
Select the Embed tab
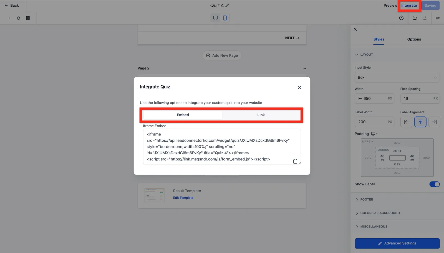(x=183, y=115)
